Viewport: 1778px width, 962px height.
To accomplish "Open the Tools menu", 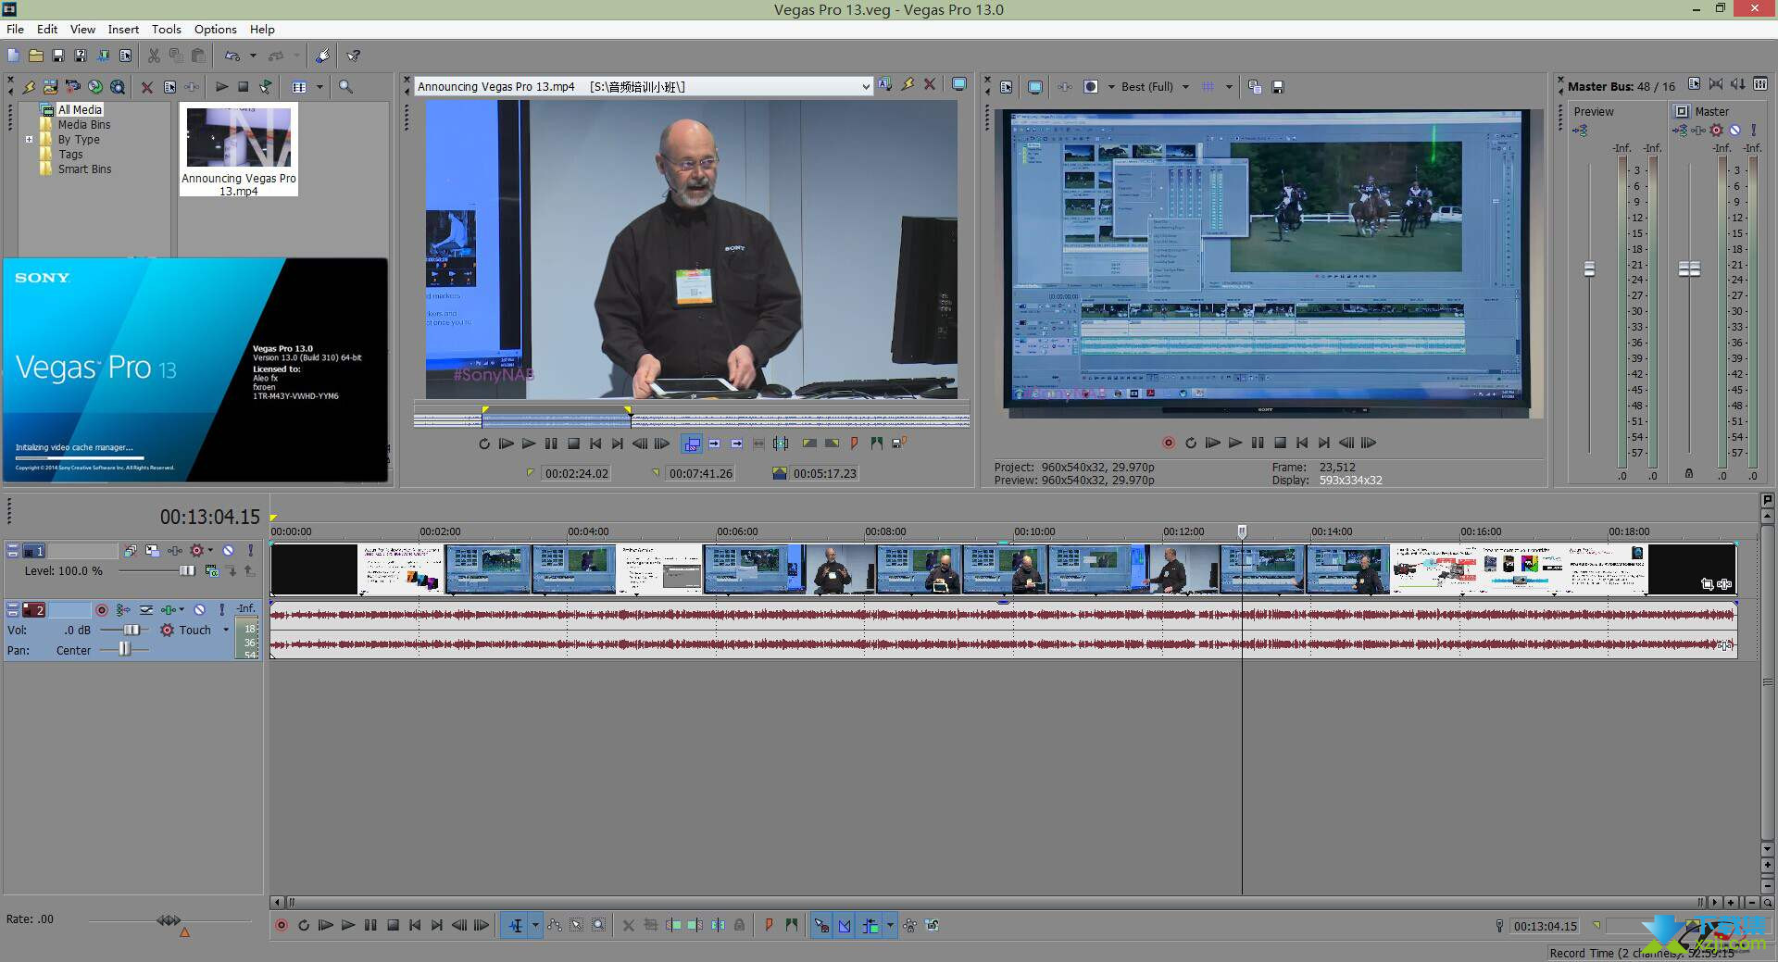I will (x=167, y=29).
